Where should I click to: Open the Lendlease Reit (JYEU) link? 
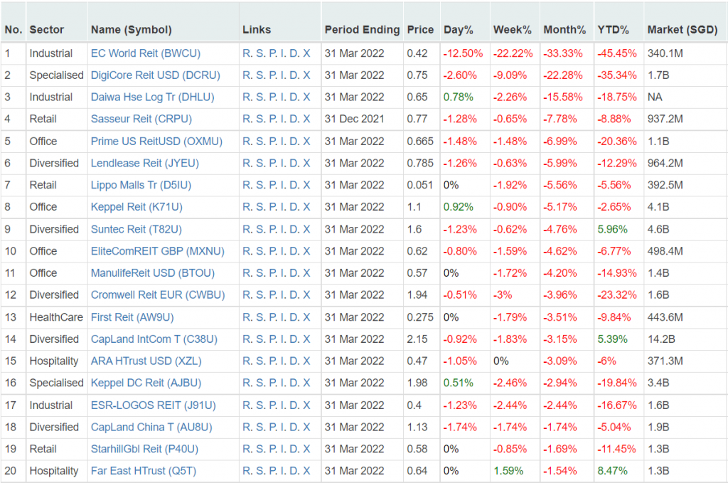145,163
